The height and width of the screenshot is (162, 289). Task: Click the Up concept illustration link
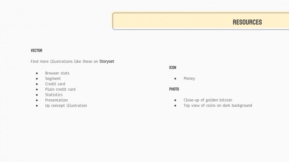(66, 106)
